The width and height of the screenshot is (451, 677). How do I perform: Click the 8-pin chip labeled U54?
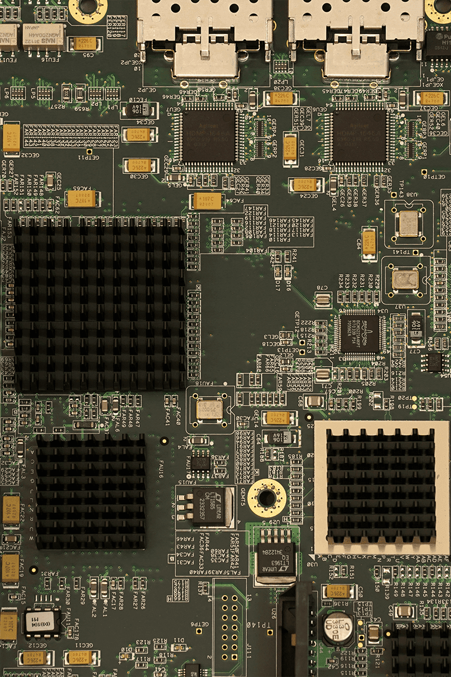click(x=435, y=362)
